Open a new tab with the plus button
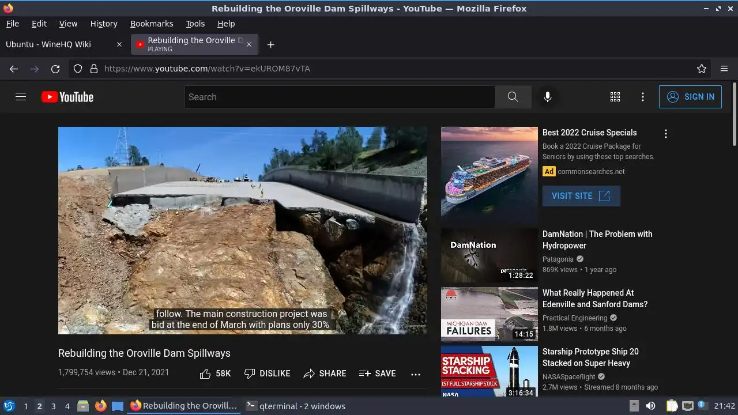 [270, 44]
